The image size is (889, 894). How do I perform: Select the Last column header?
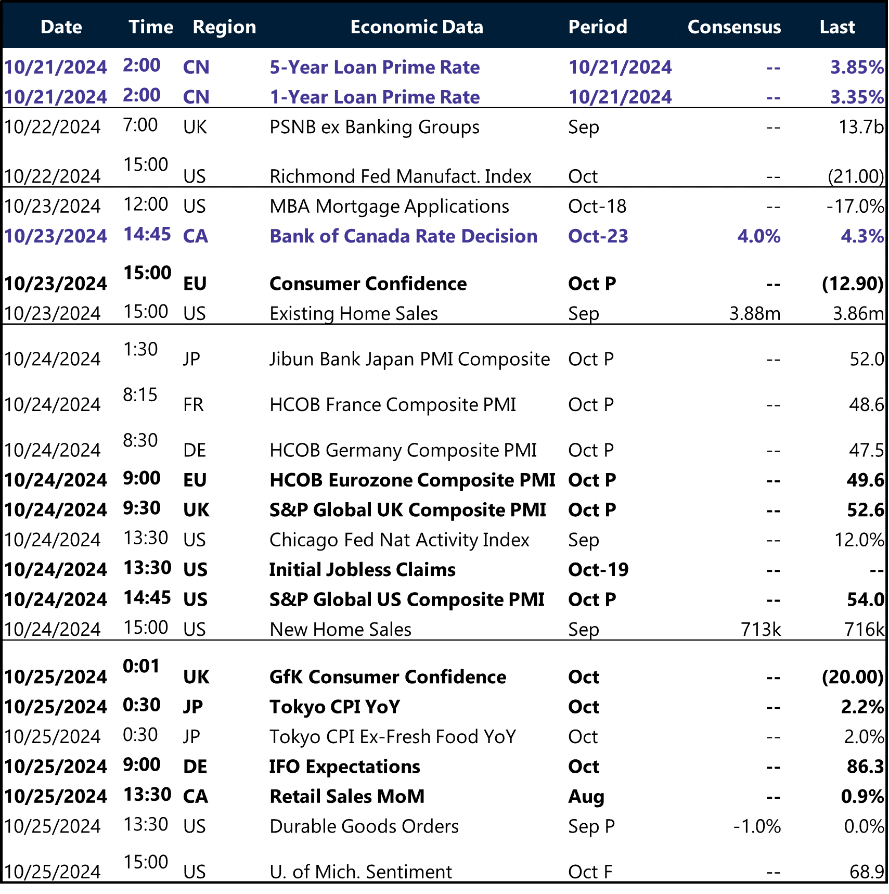click(837, 27)
